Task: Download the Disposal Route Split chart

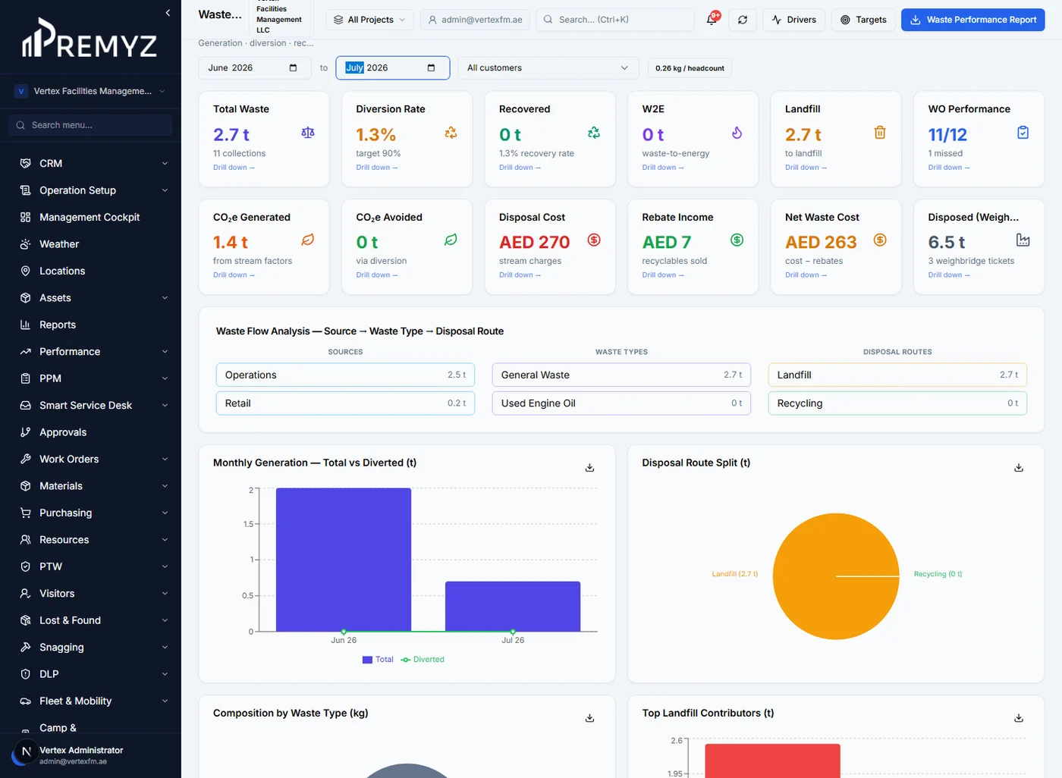Action: click(1019, 468)
